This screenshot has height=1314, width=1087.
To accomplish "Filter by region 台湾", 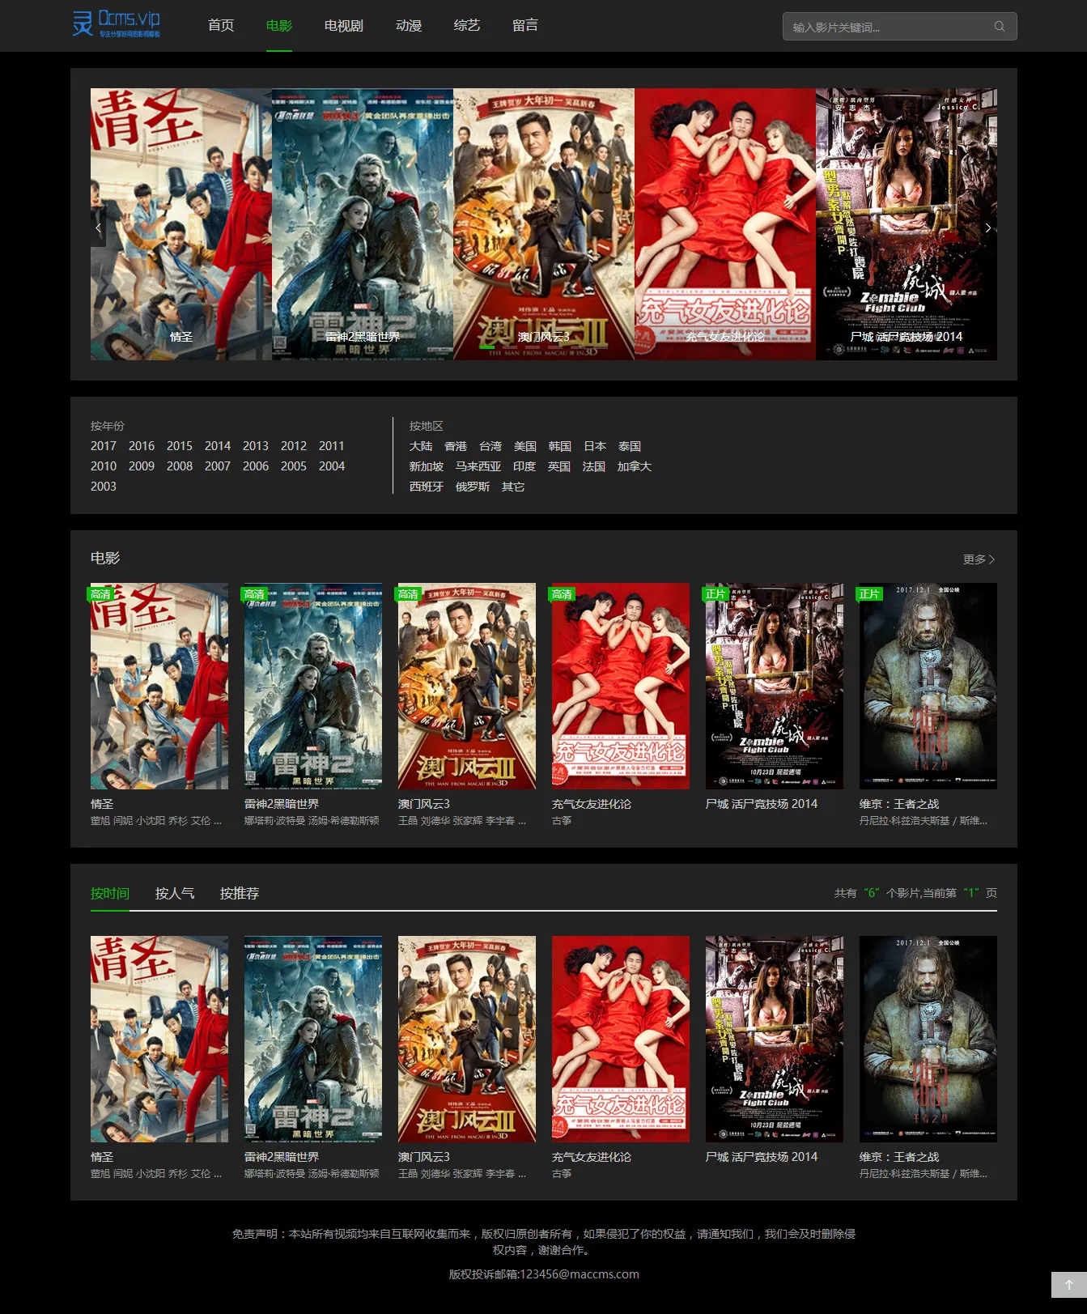I will pyautogui.click(x=490, y=446).
